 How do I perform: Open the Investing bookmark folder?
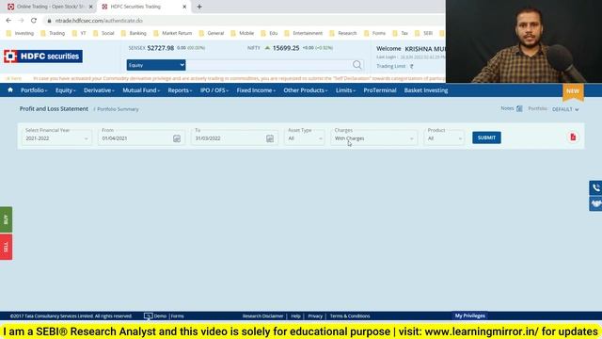[x=21, y=34]
